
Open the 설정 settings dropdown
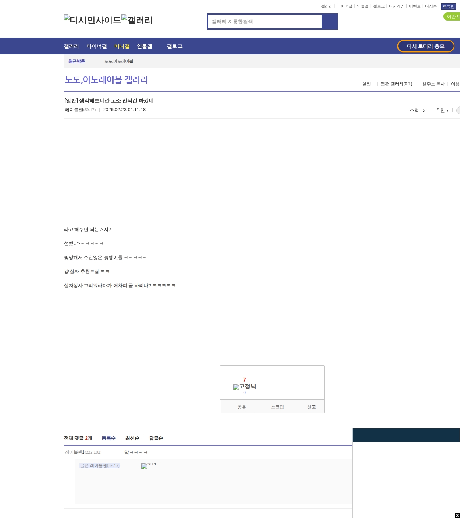[x=366, y=84]
